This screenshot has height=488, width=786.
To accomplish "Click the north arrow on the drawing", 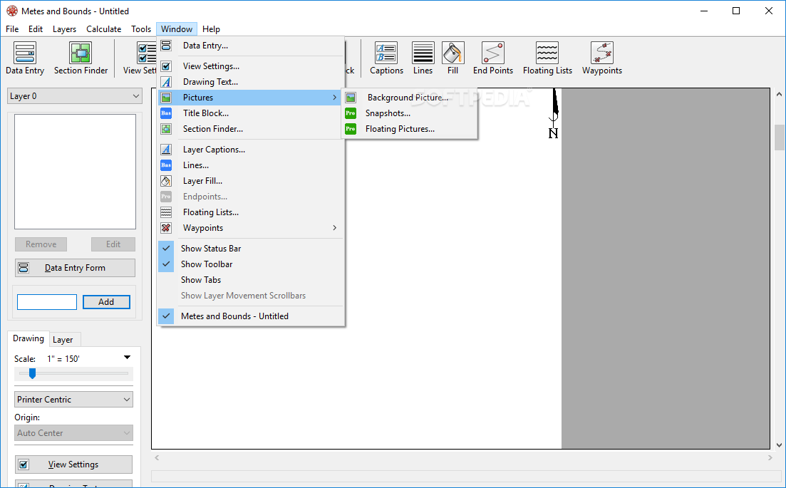I will 554,113.
